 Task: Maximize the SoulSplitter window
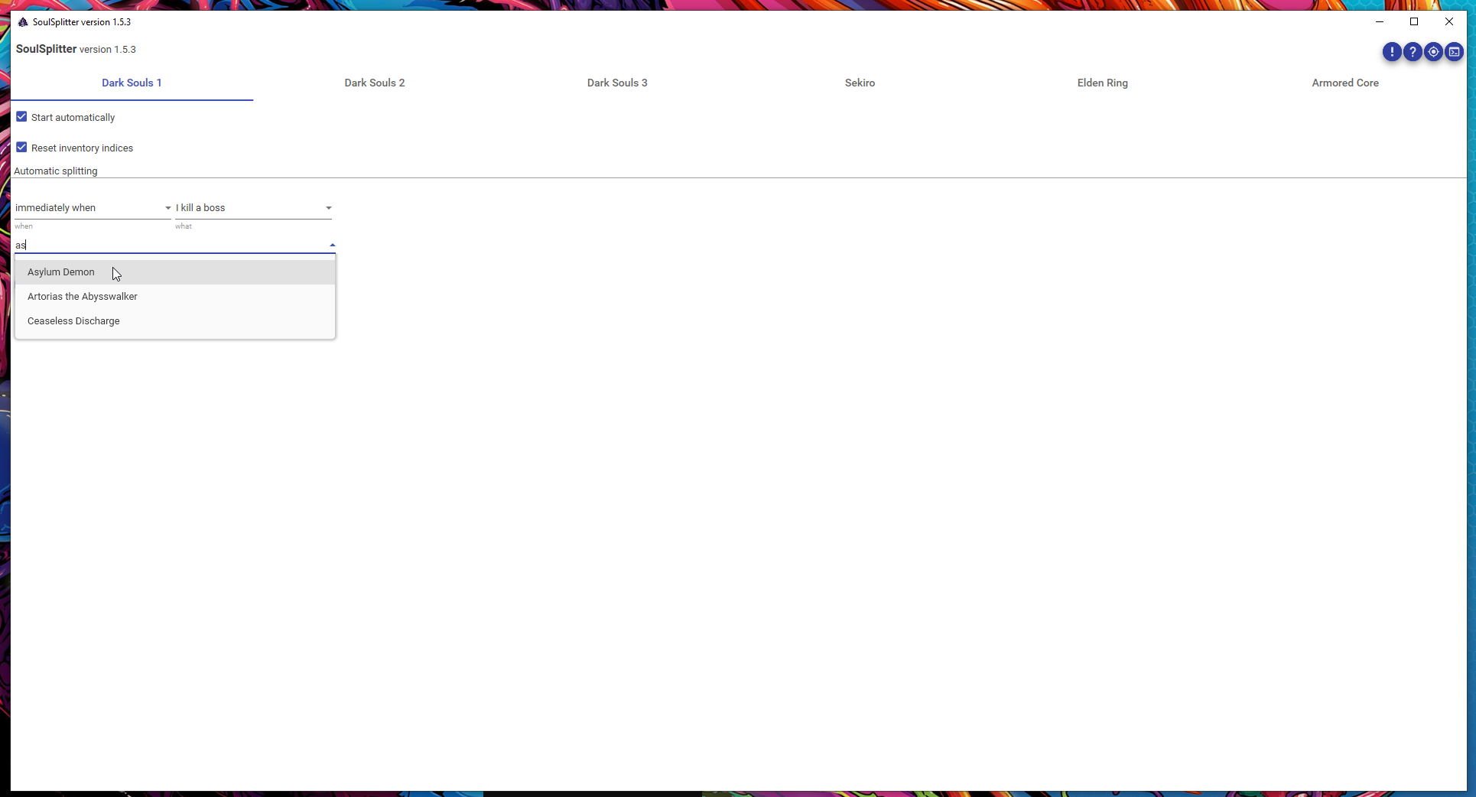[x=1414, y=22]
